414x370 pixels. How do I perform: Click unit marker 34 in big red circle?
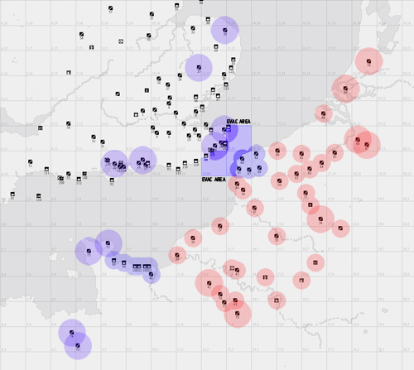(x=320, y=219)
